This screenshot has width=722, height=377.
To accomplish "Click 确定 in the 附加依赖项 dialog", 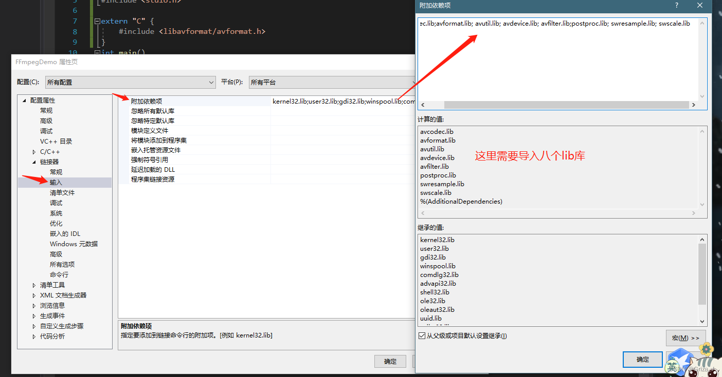I will [642, 360].
